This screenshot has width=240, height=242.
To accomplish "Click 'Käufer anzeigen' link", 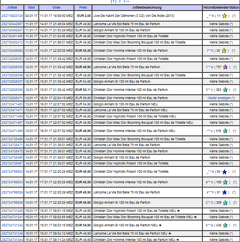I will coord(219,98).
